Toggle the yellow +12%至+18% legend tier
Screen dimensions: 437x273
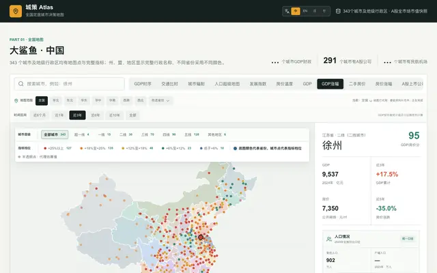[137, 148]
